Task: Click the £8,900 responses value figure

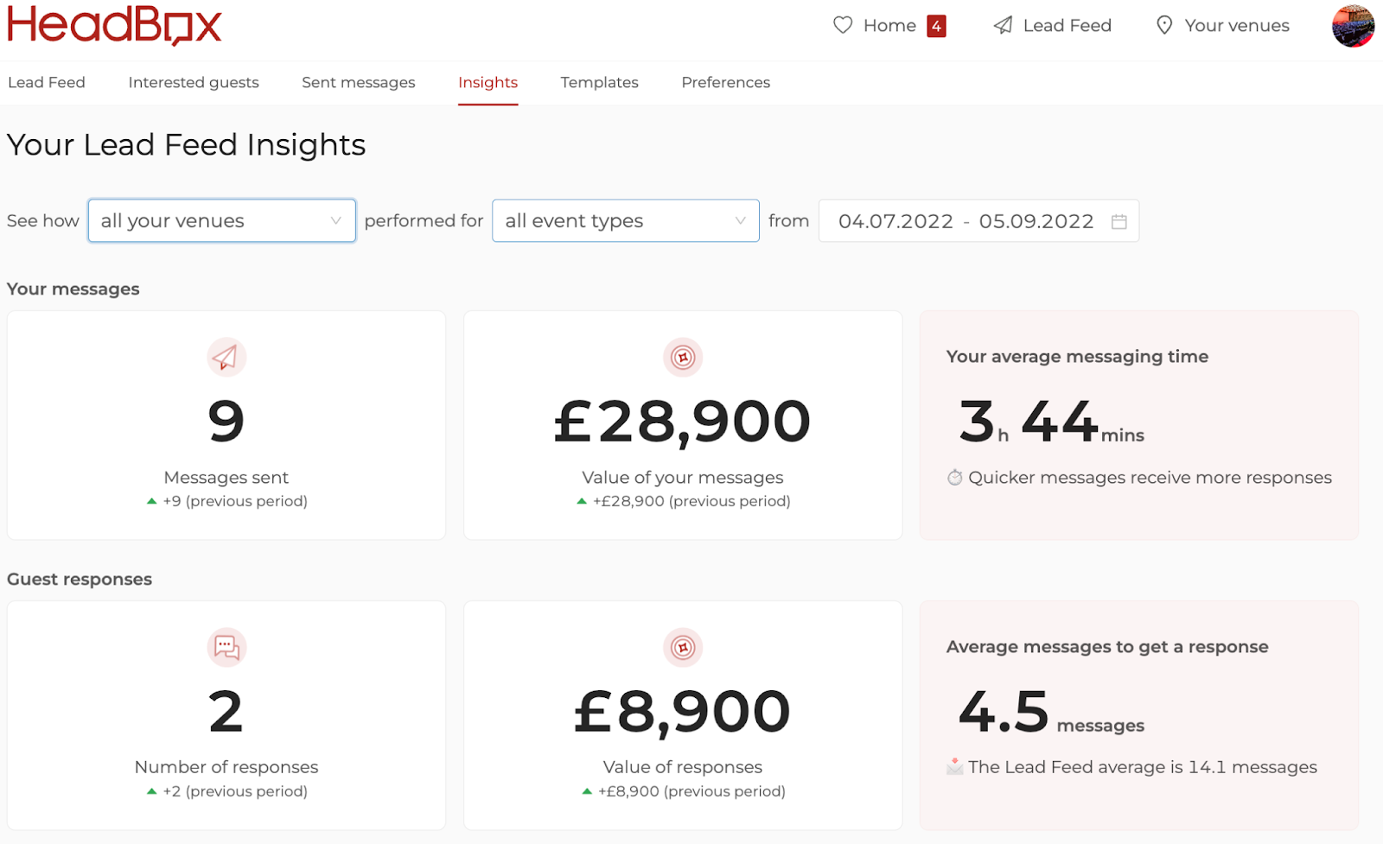Action: (x=683, y=712)
